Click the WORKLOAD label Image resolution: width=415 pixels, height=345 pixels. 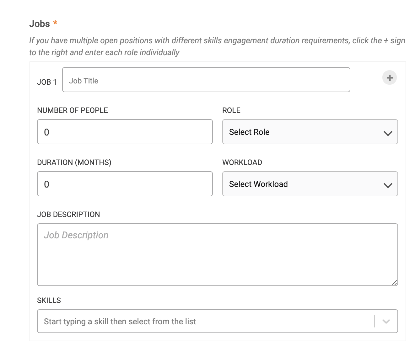[x=242, y=162]
